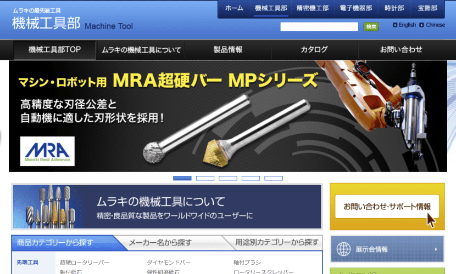Select 機械工具部 in top division menu
Image resolution: width=456 pixels, height=274 pixels.
[271, 8]
